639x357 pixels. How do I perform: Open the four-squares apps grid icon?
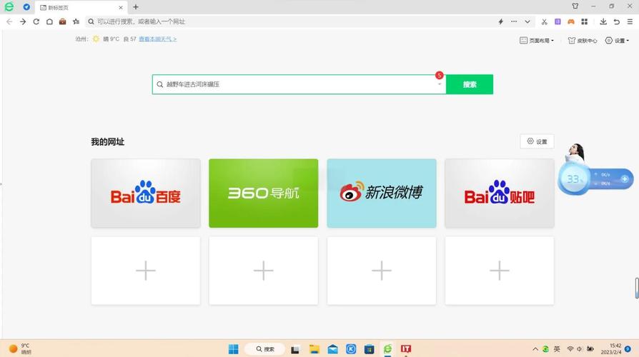[x=585, y=21]
